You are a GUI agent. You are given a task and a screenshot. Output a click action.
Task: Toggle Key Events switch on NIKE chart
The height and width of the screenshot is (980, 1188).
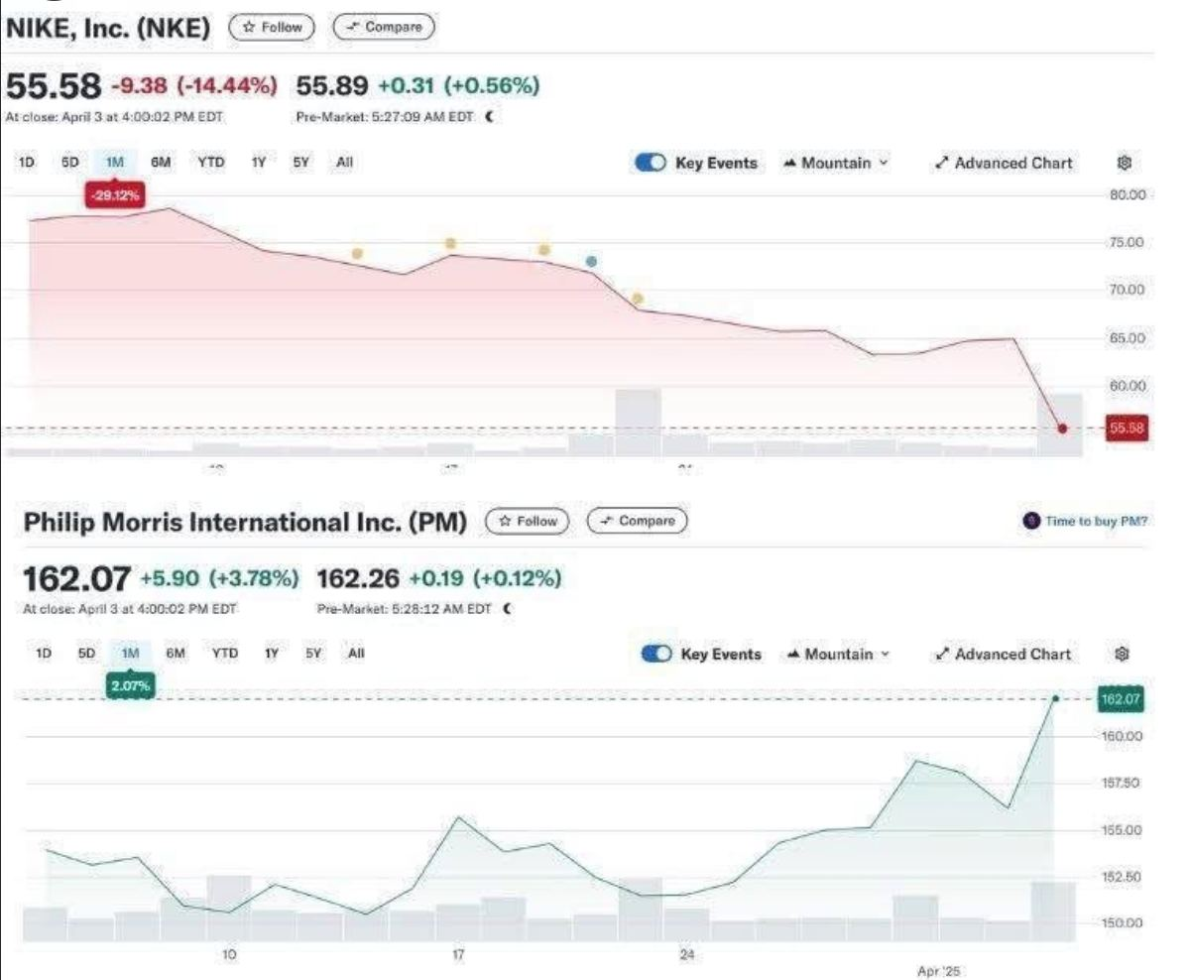point(651,164)
